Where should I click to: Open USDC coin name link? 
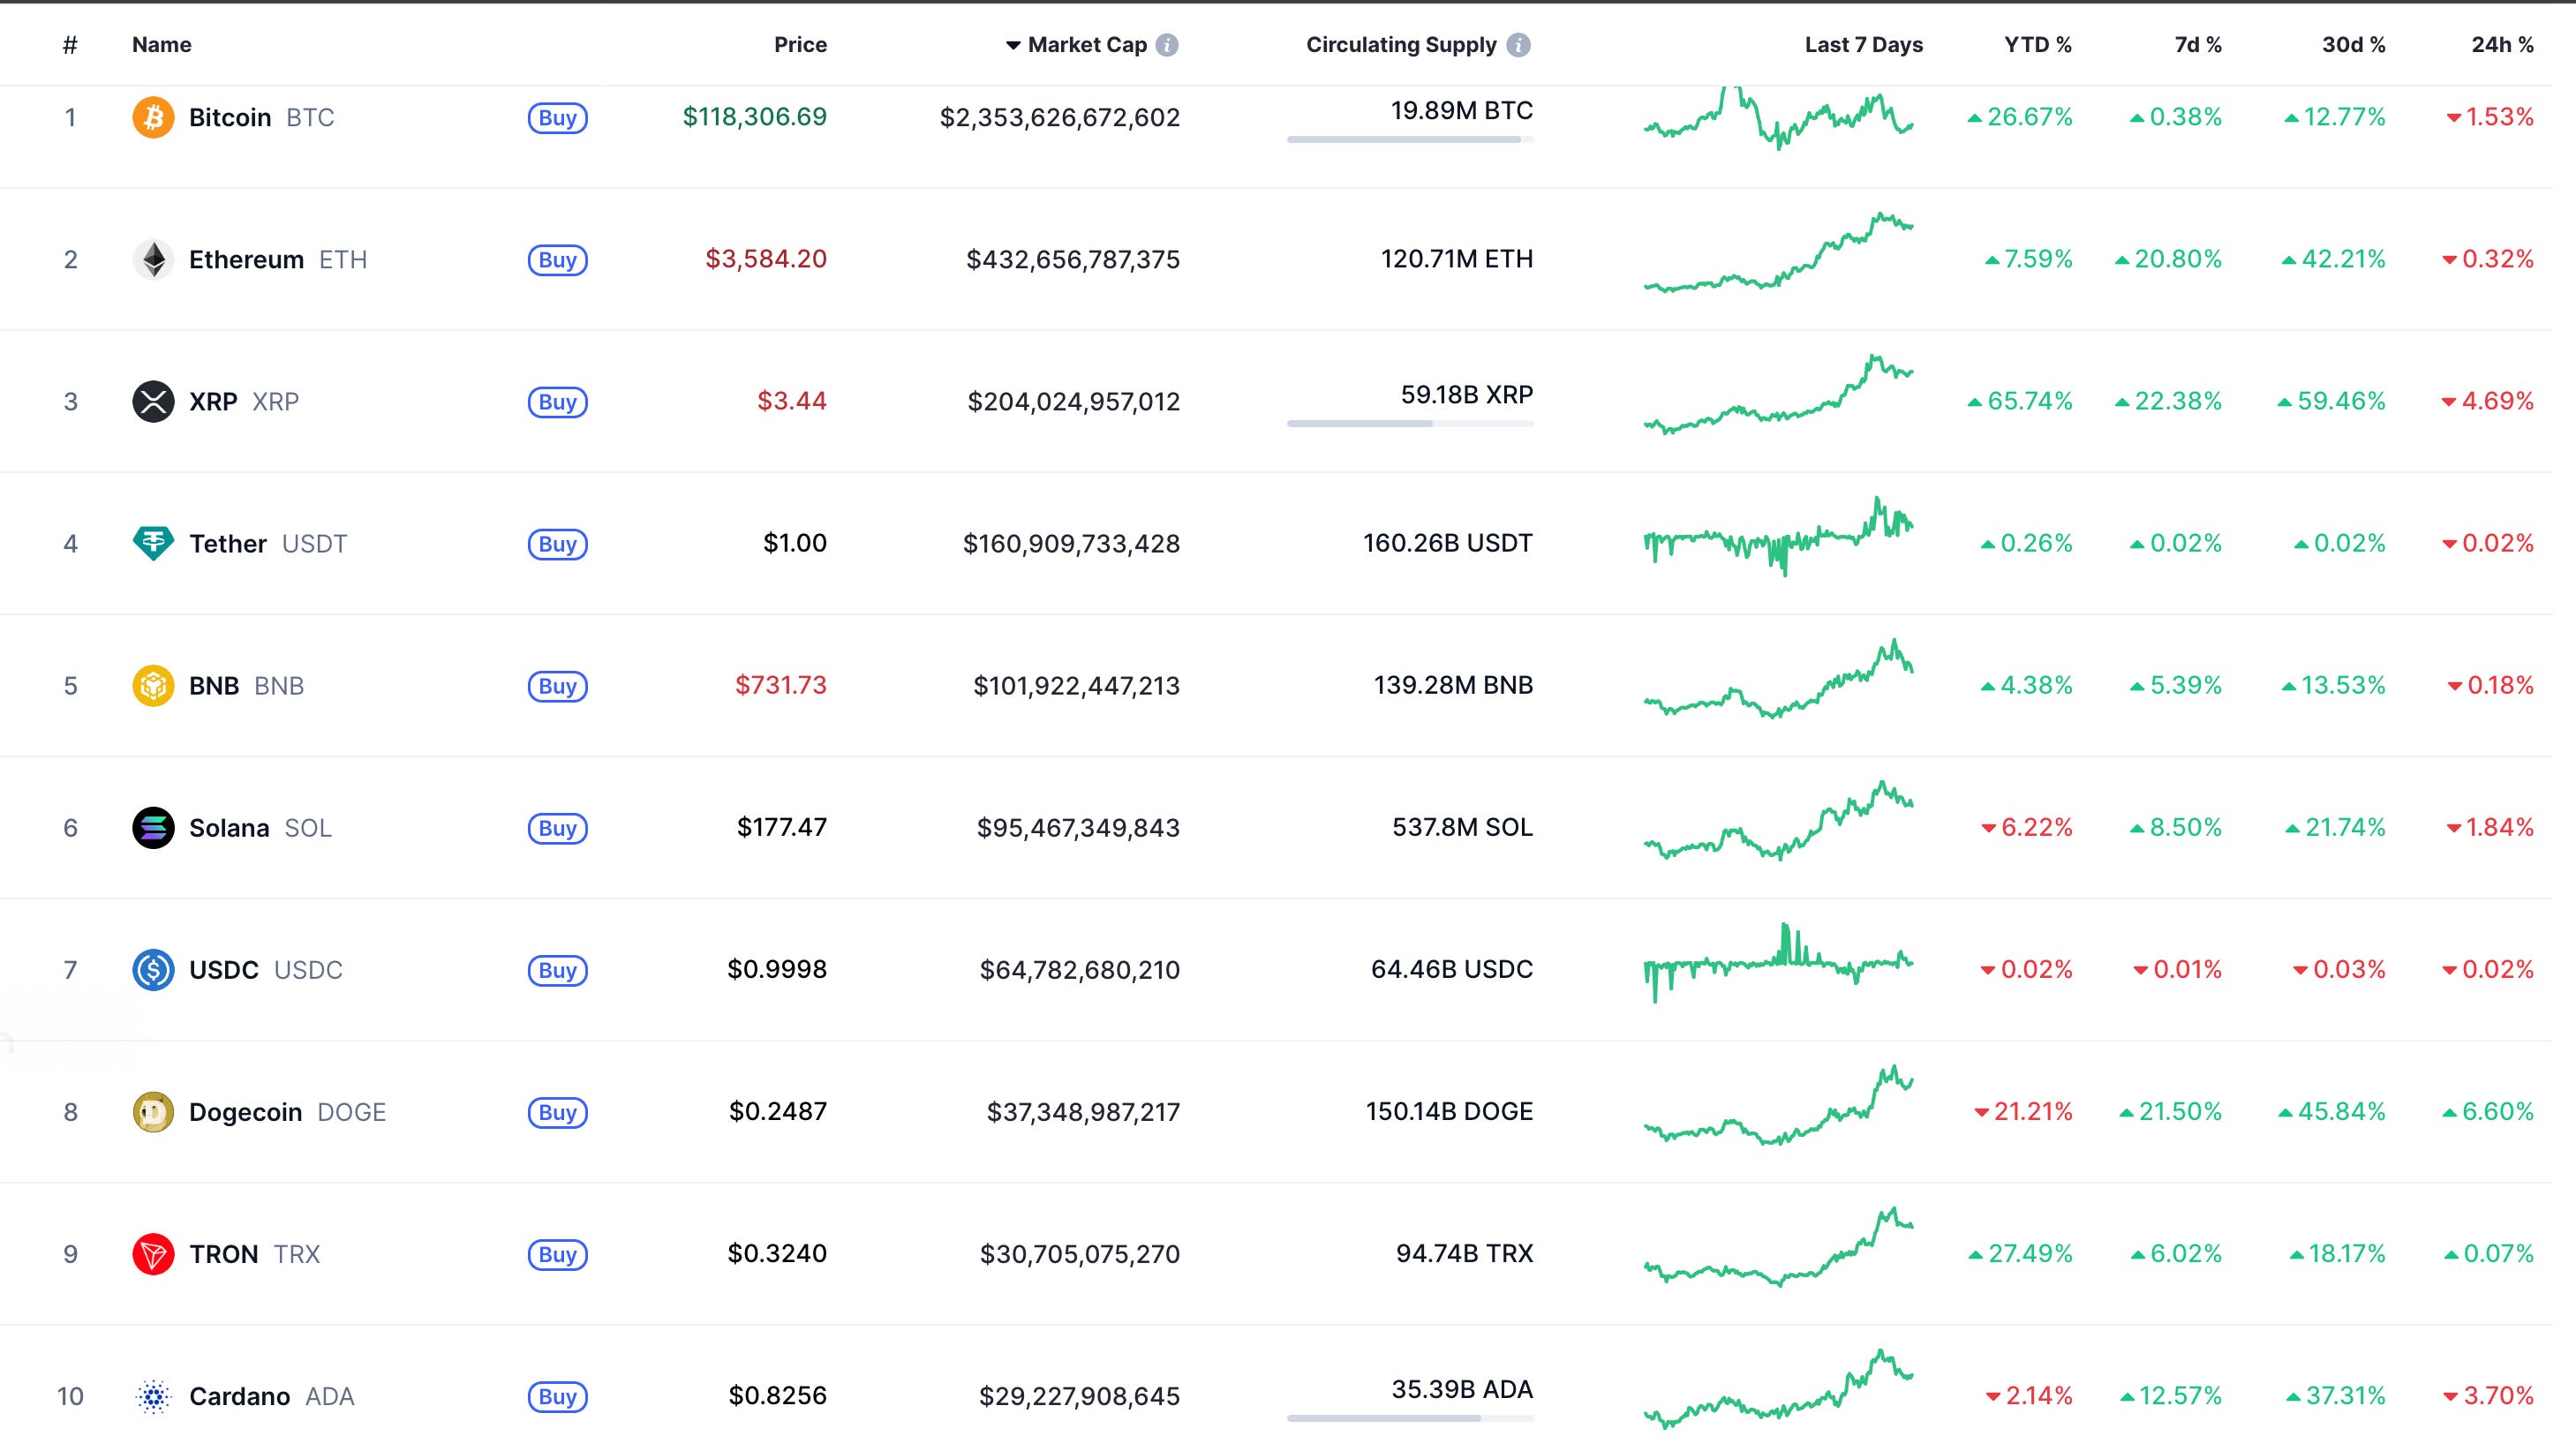pyautogui.click(x=223, y=970)
